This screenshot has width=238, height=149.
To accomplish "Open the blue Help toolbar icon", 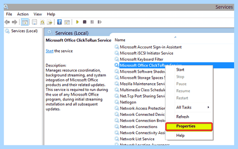I will coord(59,22).
